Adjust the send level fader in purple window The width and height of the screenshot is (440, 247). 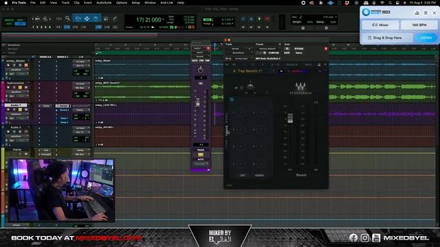[x=197, y=102]
